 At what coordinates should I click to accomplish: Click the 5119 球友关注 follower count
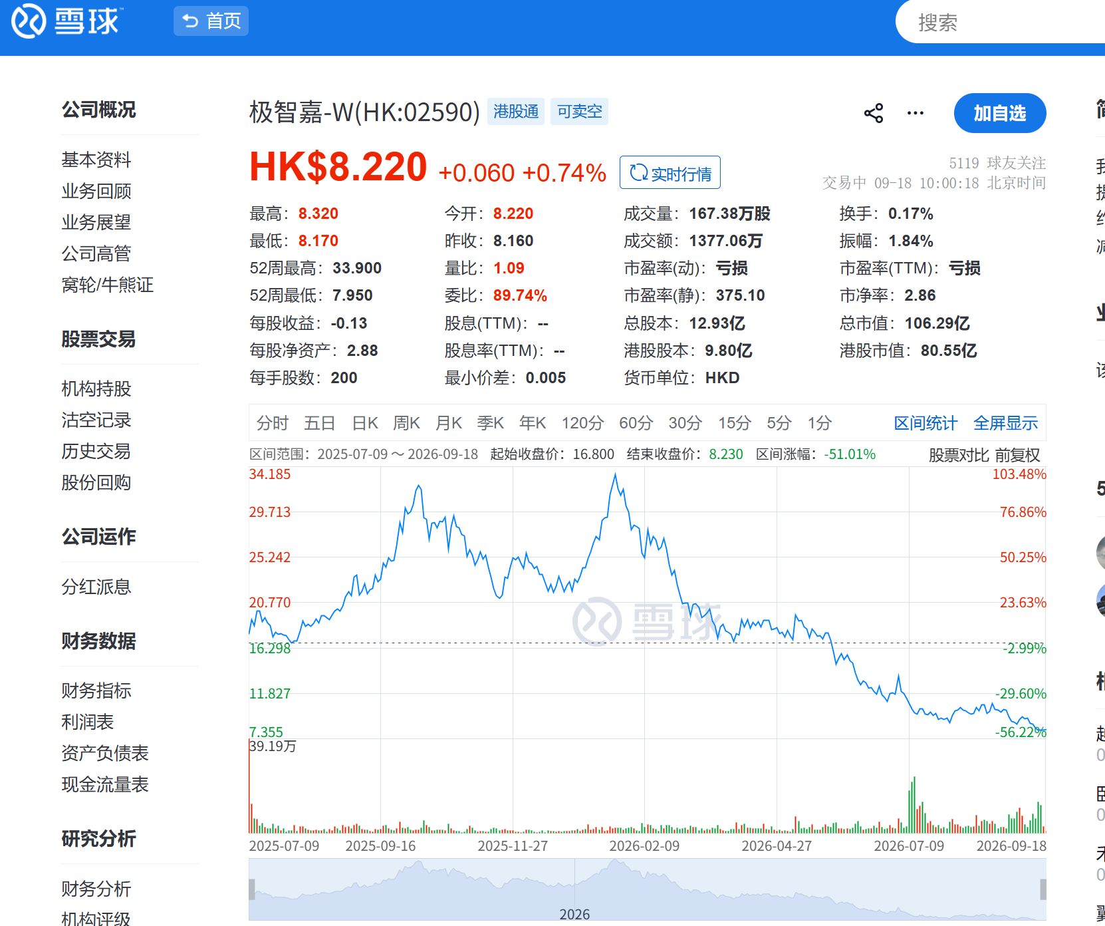tap(997, 163)
